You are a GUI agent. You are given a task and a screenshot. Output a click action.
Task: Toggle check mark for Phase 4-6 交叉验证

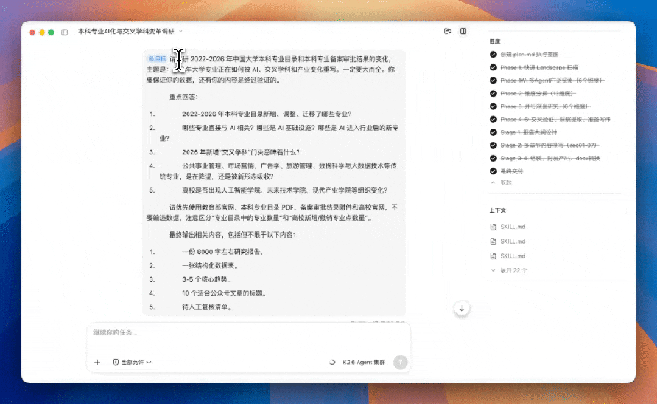click(493, 119)
